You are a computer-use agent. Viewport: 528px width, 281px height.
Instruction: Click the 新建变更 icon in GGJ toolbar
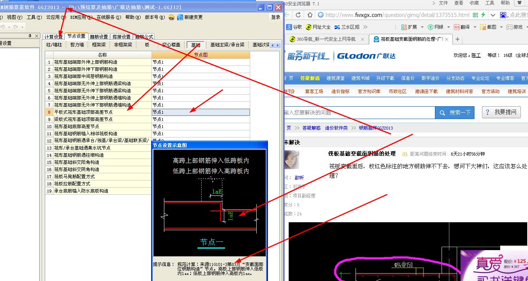coord(180,17)
